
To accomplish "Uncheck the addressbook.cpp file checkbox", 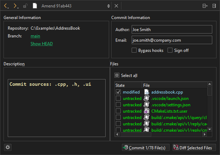I will click(x=118, y=92).
